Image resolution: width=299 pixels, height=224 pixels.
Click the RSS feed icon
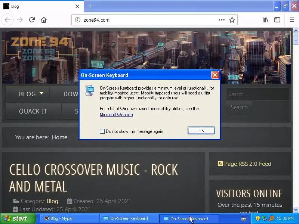(x=220, y=164)
